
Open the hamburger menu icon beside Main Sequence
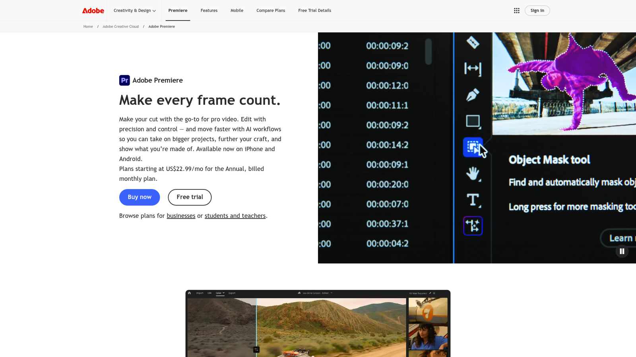pos(434,293)
